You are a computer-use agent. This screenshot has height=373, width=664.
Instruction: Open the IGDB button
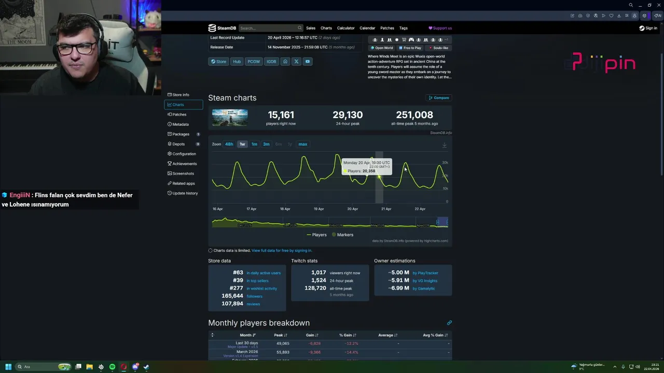pos(271,61)
